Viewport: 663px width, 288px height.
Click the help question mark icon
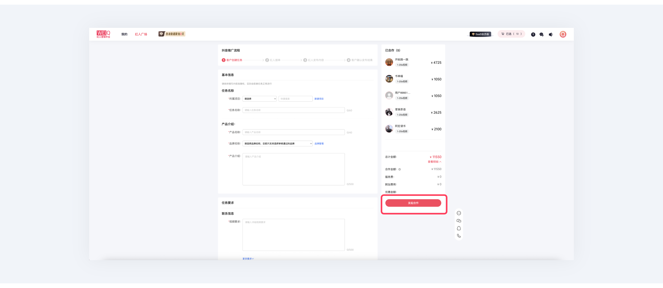coord(533,34)
